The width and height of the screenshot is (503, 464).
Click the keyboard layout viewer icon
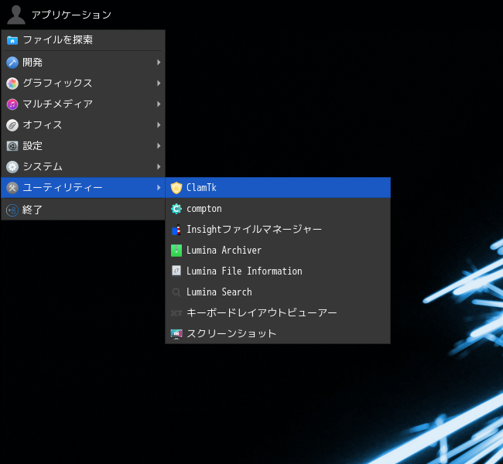click(176, 313)
